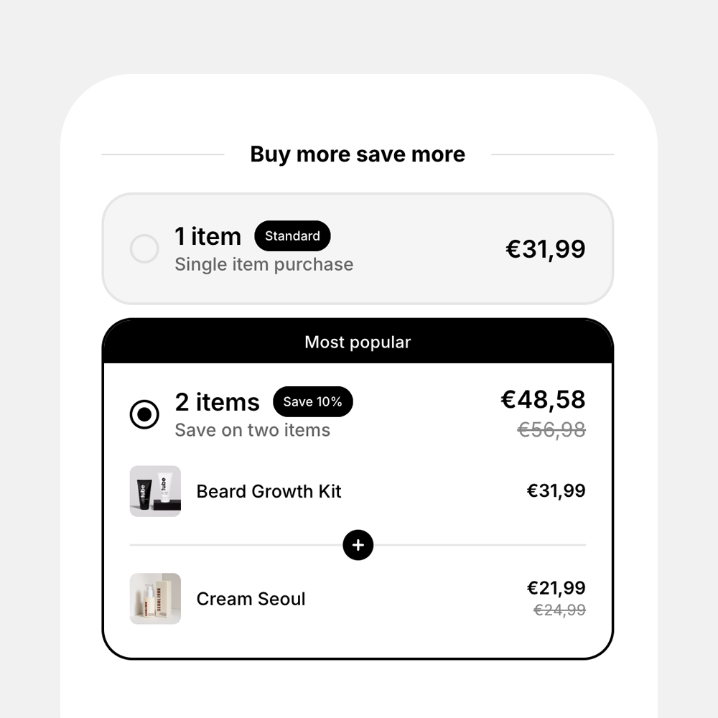Click the Beard Growth Kit €31,99 price
Image resolution: width=718 pixels, height=718 pixels.
pyautogui.click(x=556, y=491)
